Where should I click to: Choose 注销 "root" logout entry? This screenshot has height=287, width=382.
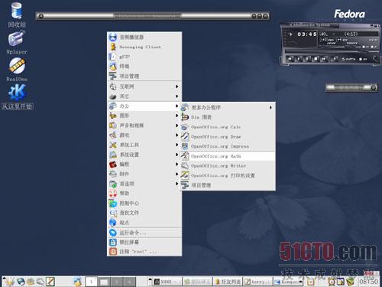pos(144,252)
